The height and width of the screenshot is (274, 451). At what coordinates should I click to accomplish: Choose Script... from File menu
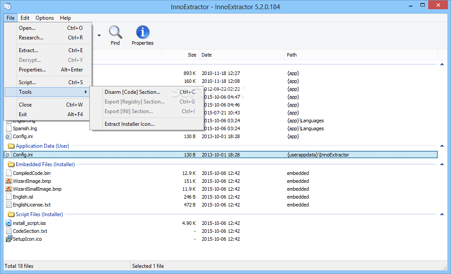click(47, 82)
